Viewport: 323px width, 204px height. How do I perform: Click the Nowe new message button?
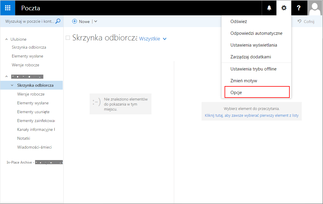[81, 22]
